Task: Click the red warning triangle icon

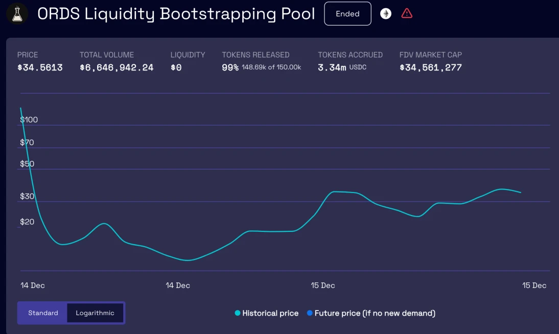Action: (x=407, y=14)
